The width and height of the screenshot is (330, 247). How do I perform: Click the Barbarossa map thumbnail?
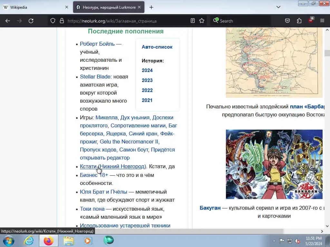[x=274, y=63]
